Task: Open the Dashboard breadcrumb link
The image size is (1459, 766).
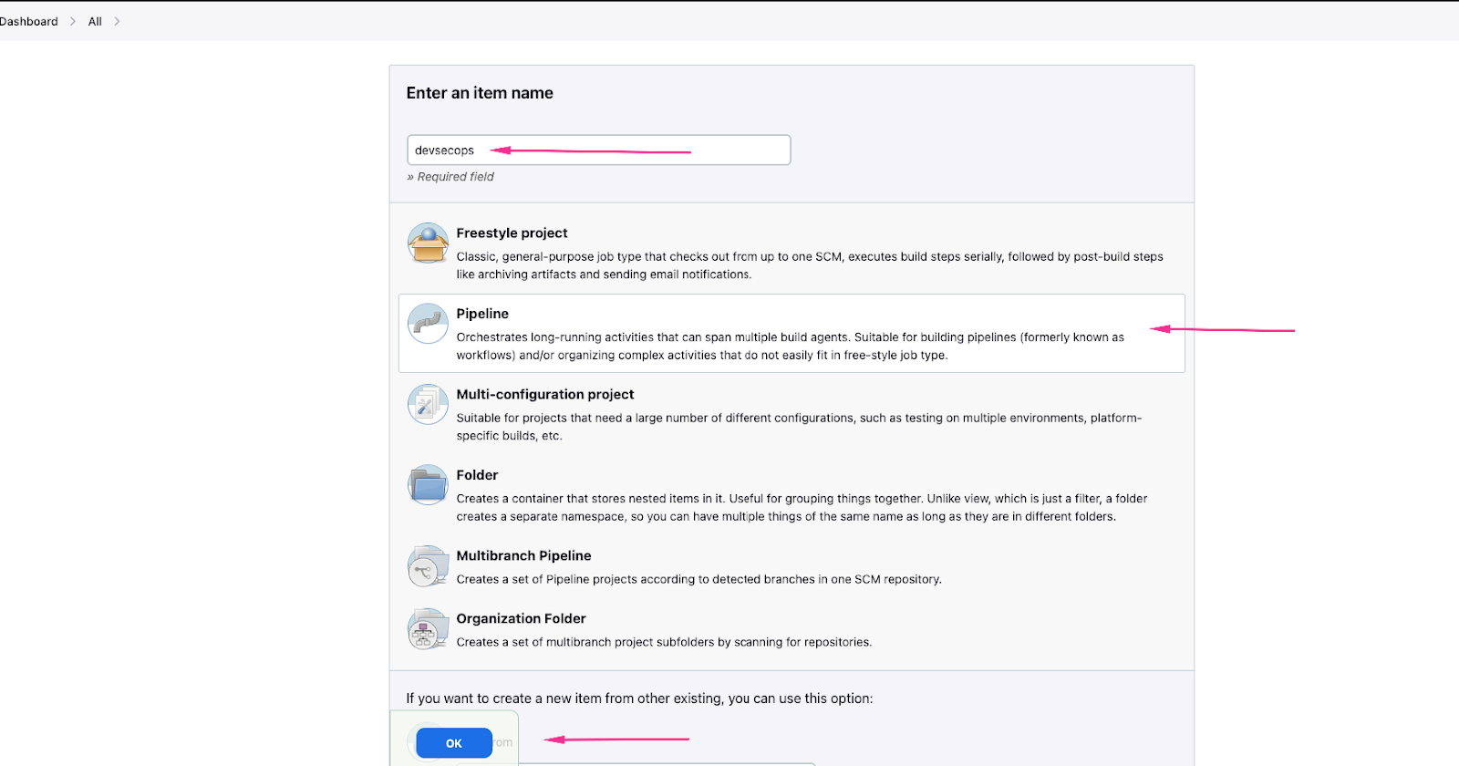Action: pos(28,21)
